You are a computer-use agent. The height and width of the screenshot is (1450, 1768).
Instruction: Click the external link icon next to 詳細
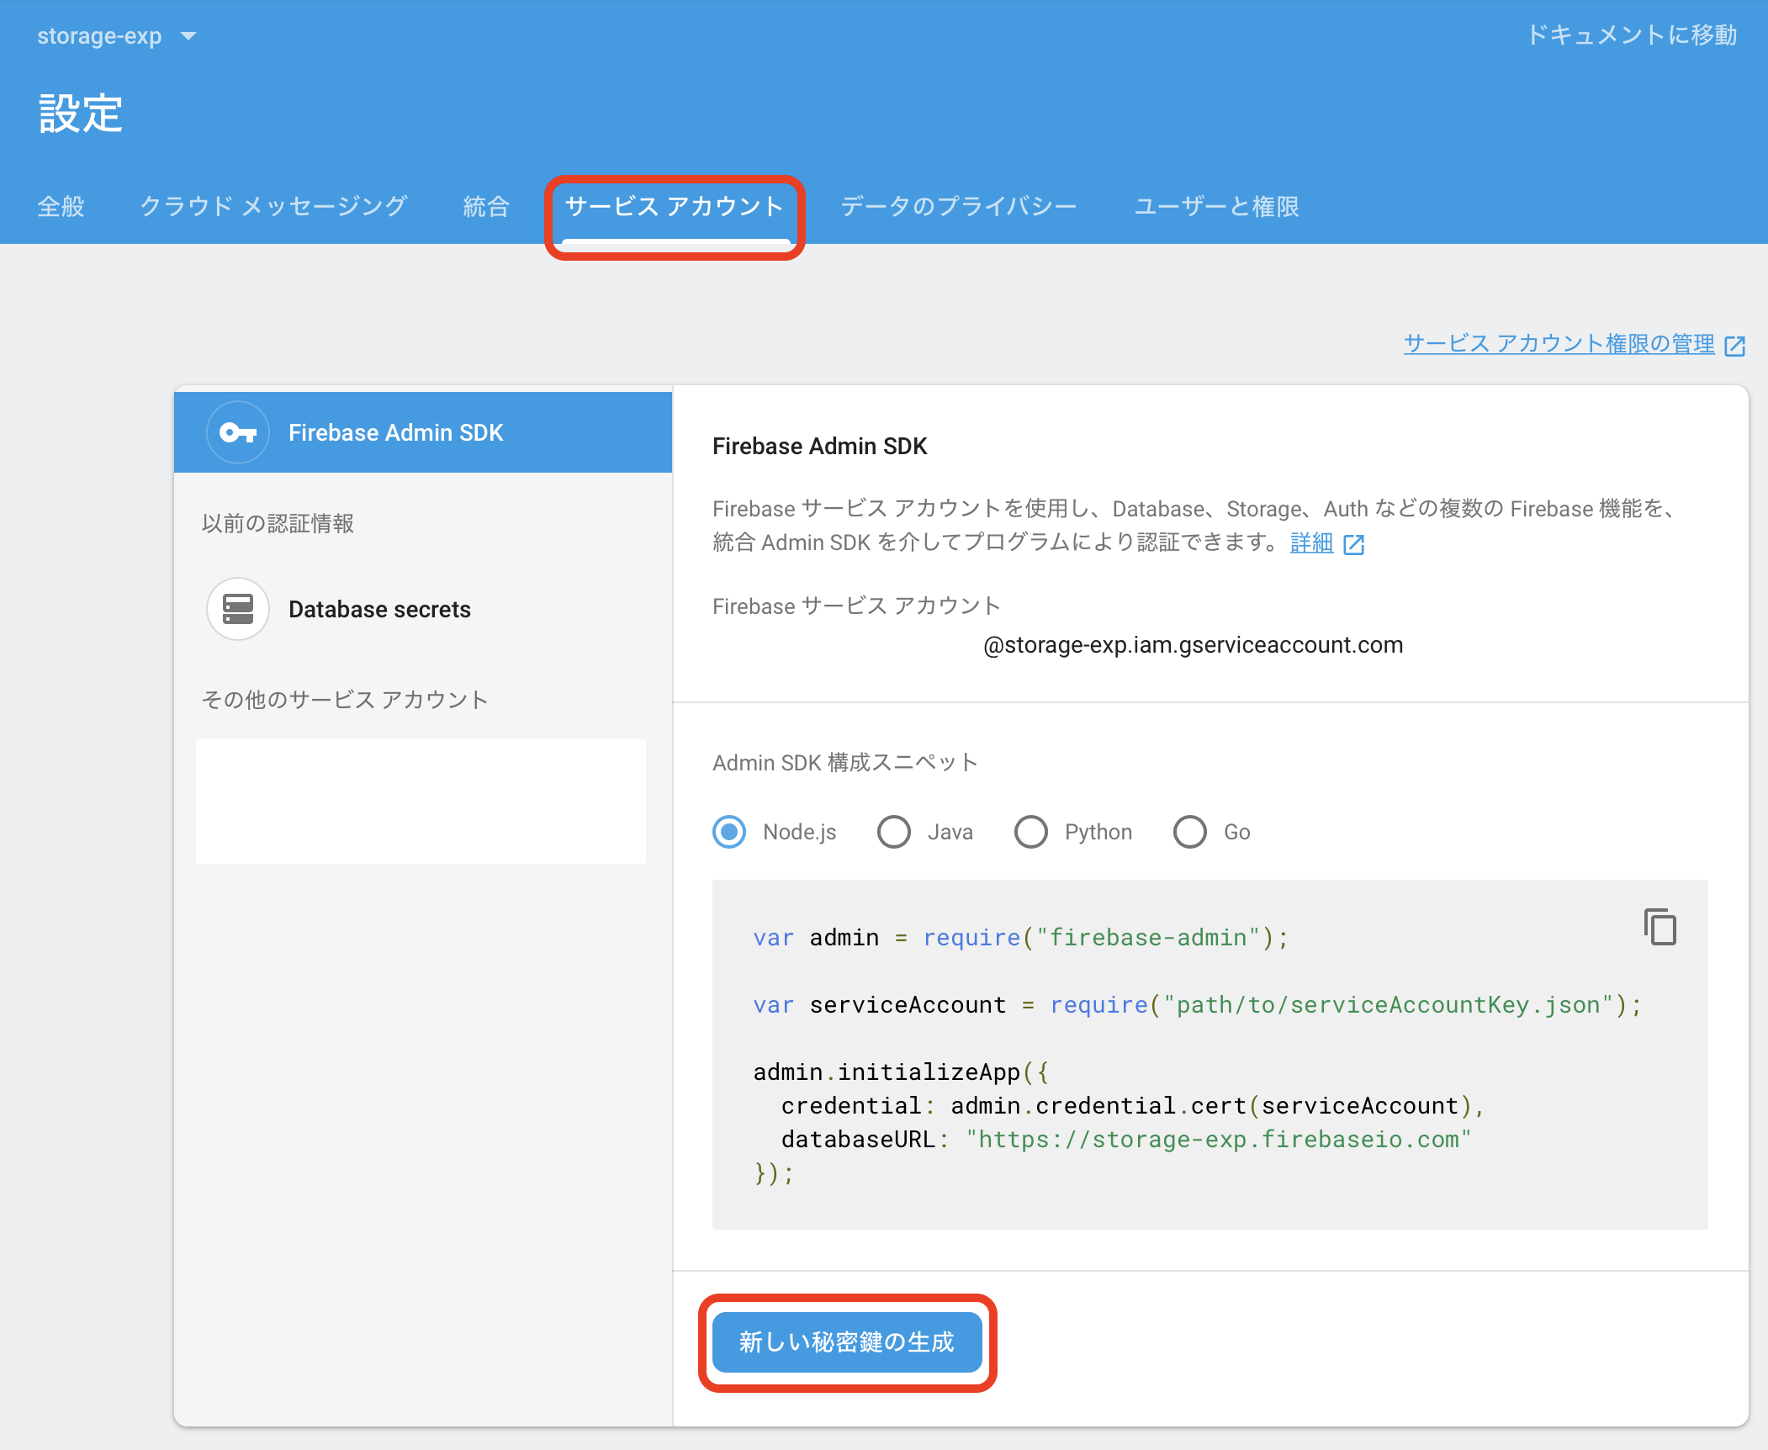(x=1353, y=545)
